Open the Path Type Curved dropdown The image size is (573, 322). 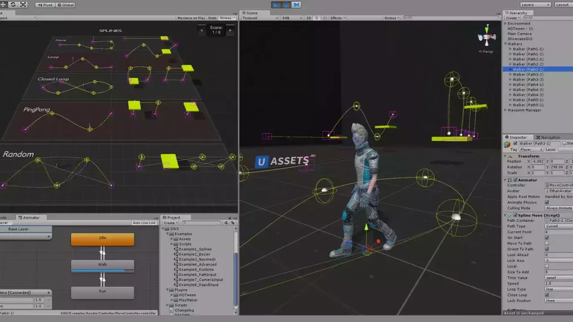click(559, 226)
